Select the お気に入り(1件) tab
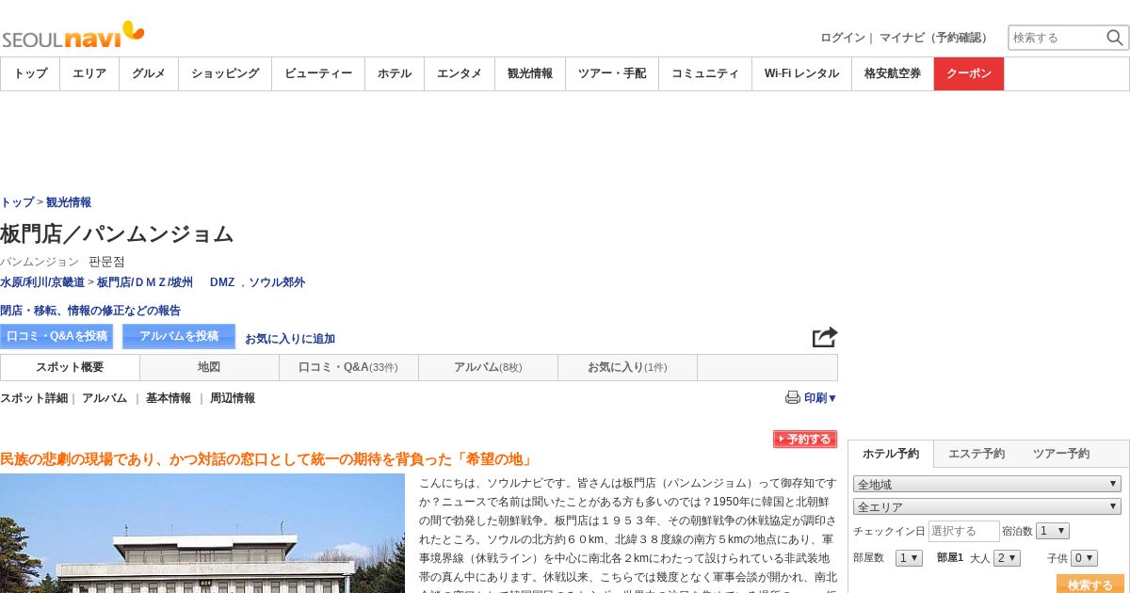 (627, 367)
